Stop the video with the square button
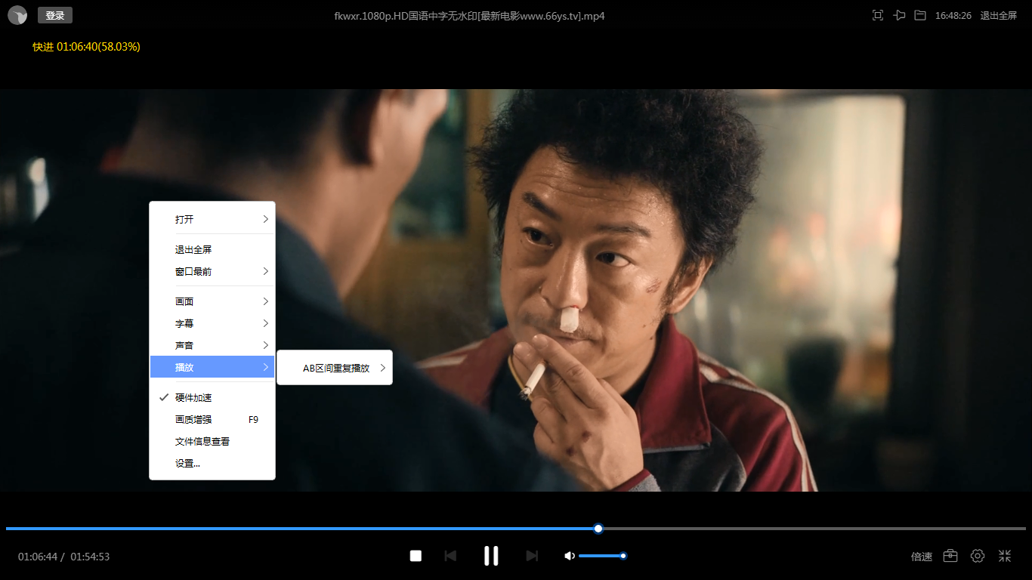Screen dimensions: 1032x580 pos(416,556)
